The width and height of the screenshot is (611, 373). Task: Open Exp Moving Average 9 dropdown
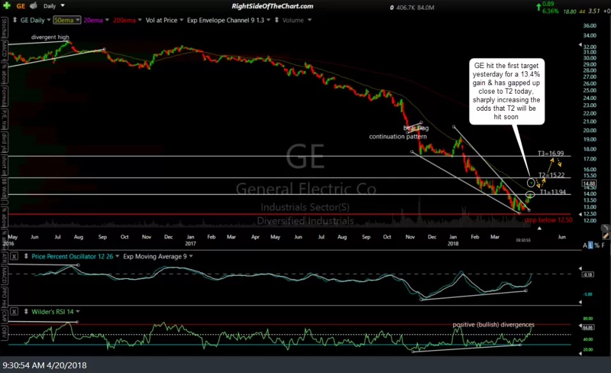click(191, 256)
